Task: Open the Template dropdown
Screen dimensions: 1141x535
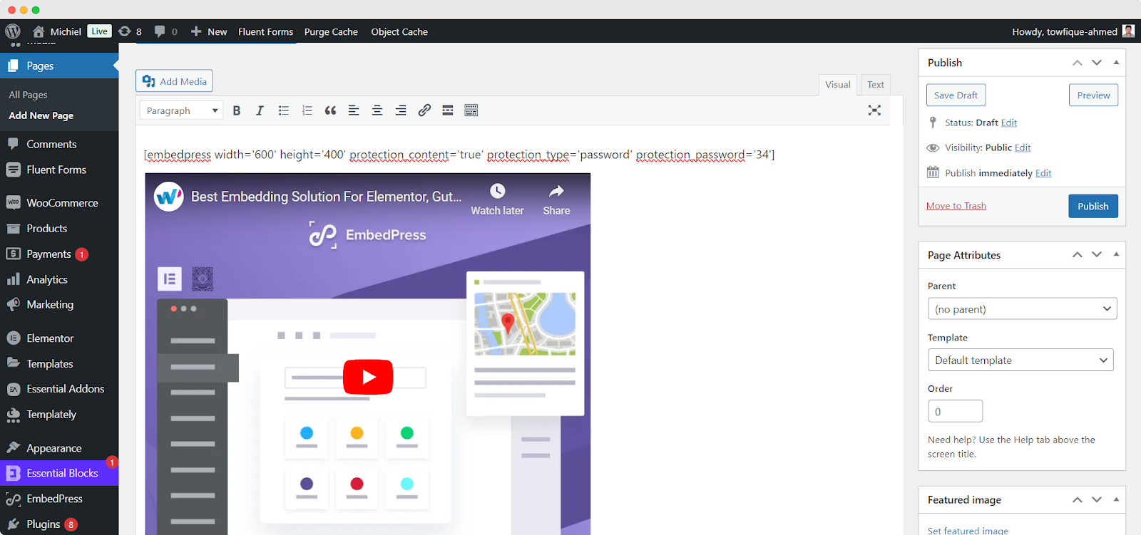Action: tap(1020, 360)
